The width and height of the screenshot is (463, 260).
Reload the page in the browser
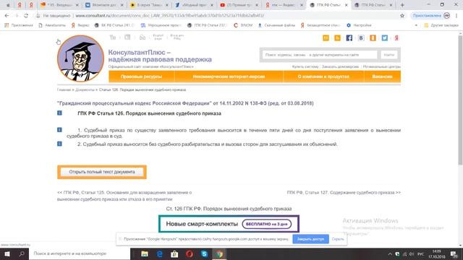point(26,16)
